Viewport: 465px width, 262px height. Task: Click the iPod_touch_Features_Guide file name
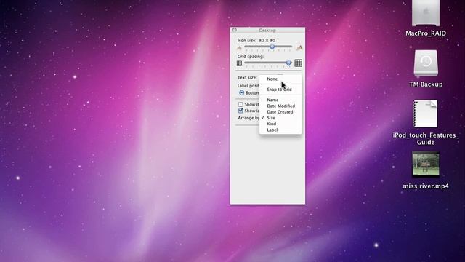[x=426, y=138]
